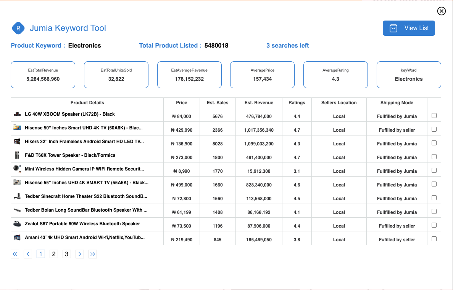Click the Hisense 50" TV product image
This screenshot has height=290, width=453.
click(17, 128)
